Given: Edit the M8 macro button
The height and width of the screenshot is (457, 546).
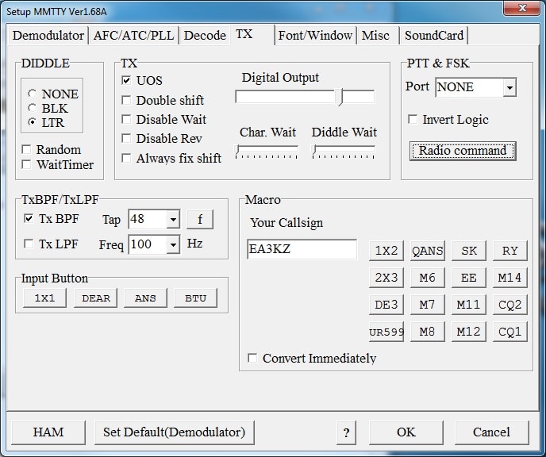Looking at the screenshot, I should point(428,332).
